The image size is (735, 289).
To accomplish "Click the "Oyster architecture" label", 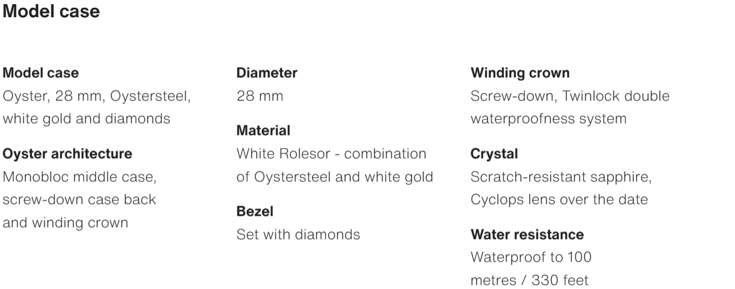I will point(67,154).
